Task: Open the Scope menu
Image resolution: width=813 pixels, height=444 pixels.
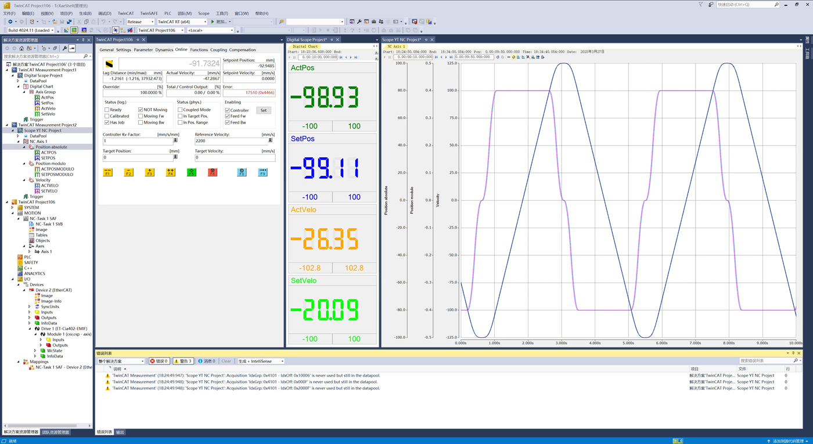Action: coord(204,13)
